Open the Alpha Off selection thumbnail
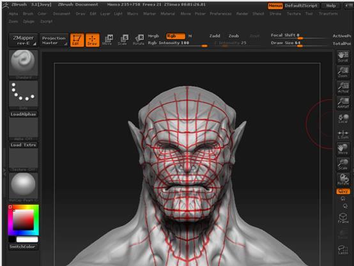 23,129
